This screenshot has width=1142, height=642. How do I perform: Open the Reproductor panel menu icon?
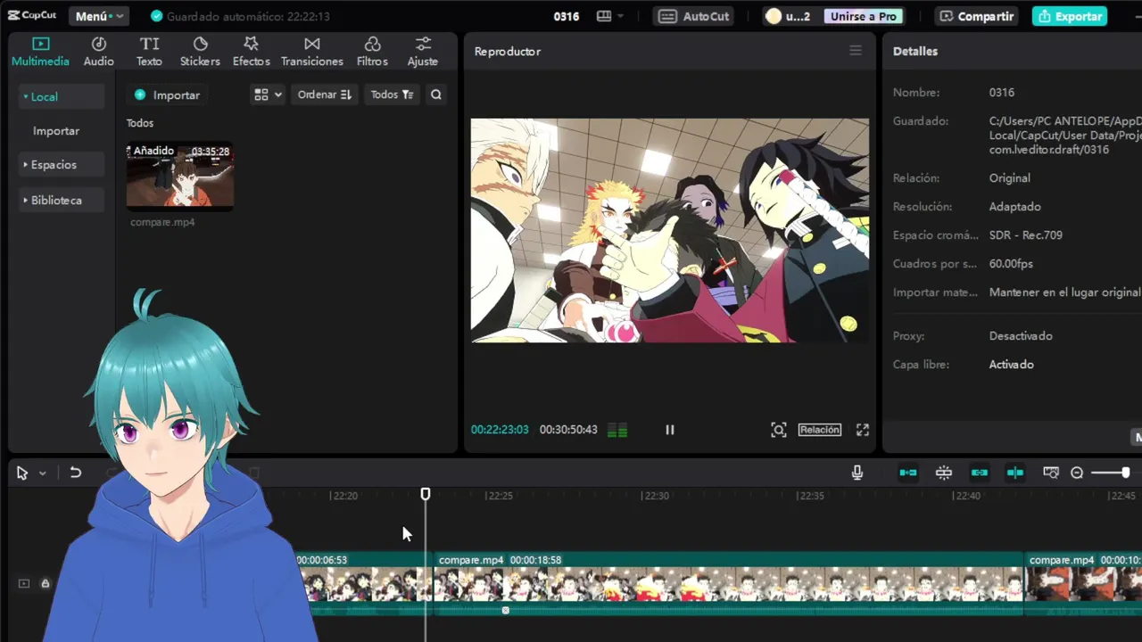[856, 51]
